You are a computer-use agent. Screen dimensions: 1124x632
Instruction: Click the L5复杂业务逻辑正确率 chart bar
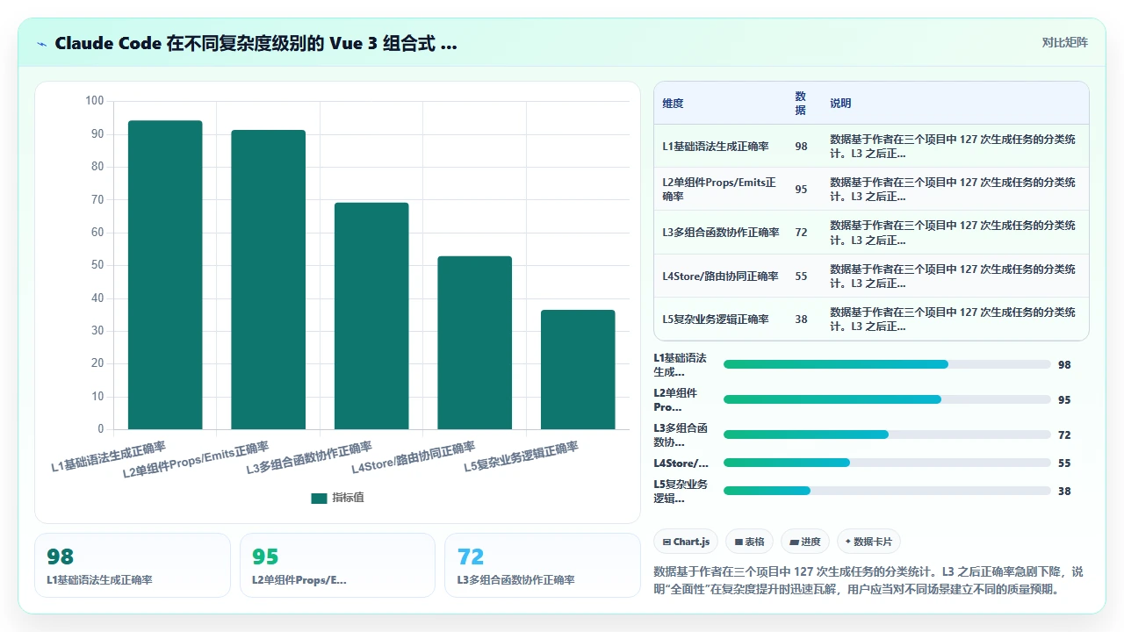578,370
